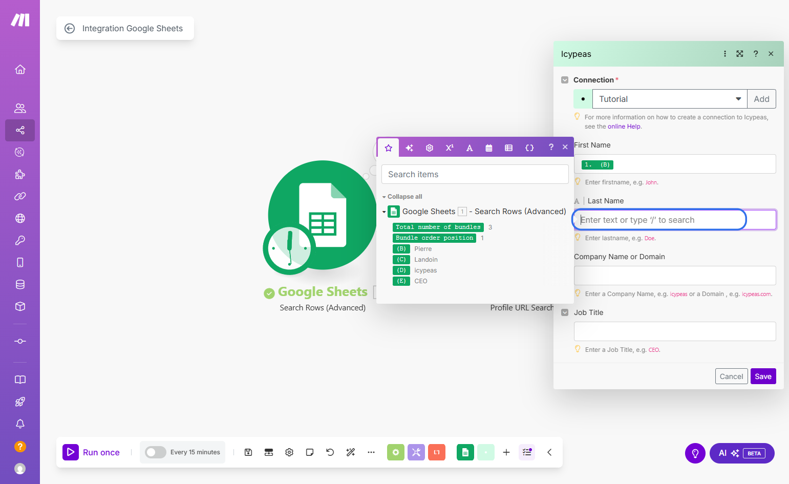This screenshot has height=484, width=789.
Task: Click Cancel in Icypeas panel
Action: click(731, 376)
